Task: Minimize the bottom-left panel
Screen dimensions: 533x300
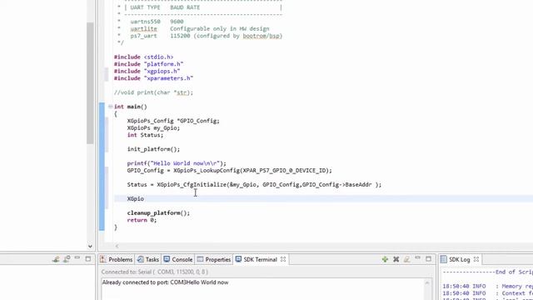Action: click(77, 258)
